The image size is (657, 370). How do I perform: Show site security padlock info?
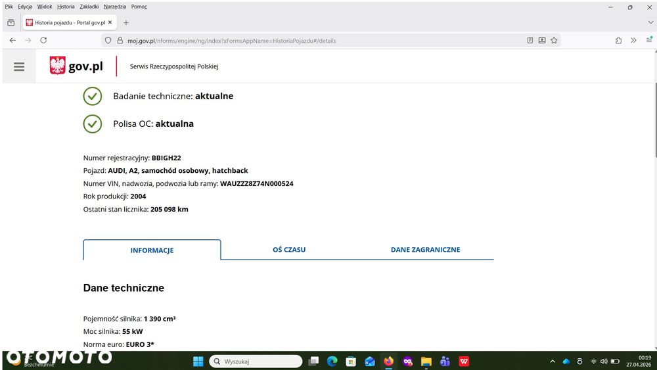click(120, 41)
